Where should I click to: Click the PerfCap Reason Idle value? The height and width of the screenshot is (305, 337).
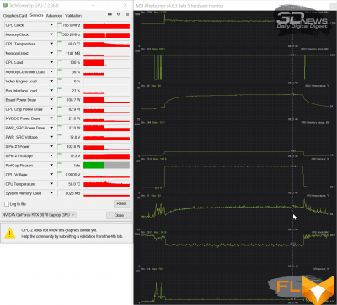(x=69, y=166)
